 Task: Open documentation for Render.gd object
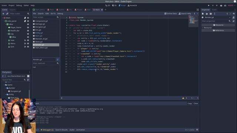[234, 17]
